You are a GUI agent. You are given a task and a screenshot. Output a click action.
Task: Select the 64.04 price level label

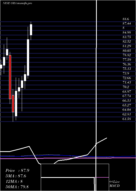(x=127, y=110)
